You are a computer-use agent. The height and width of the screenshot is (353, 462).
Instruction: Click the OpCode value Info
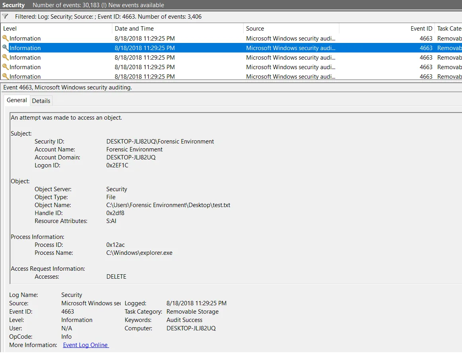[x=66, y=337]
